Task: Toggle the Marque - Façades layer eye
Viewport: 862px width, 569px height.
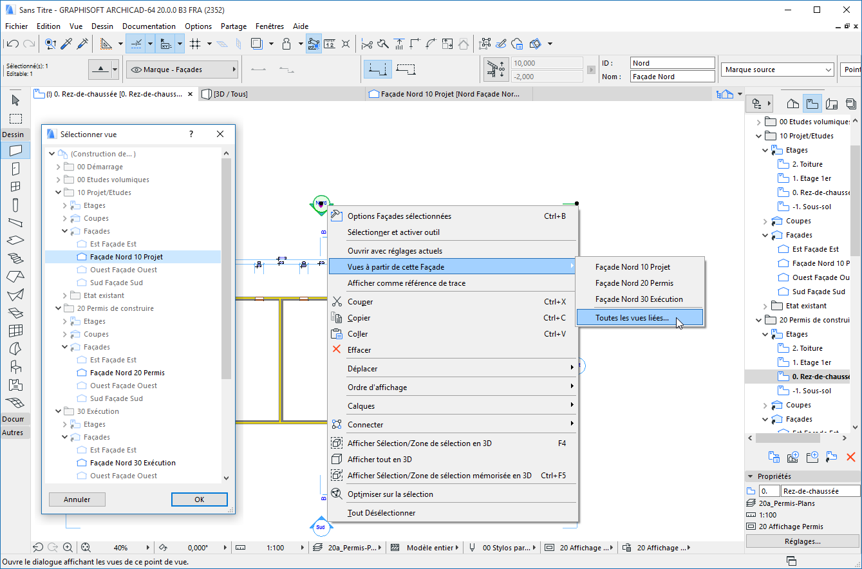Action: (x=136, y=70)
